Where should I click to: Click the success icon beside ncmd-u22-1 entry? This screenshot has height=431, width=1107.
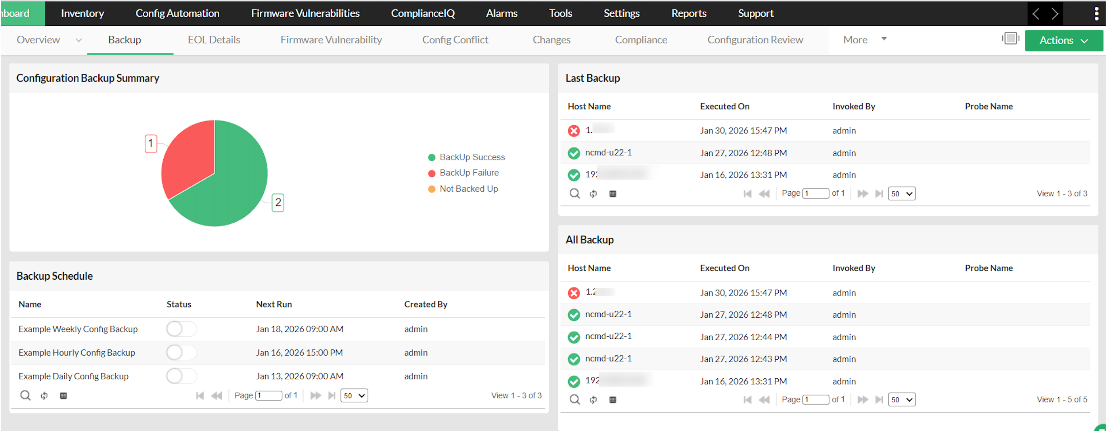point(573,153)
